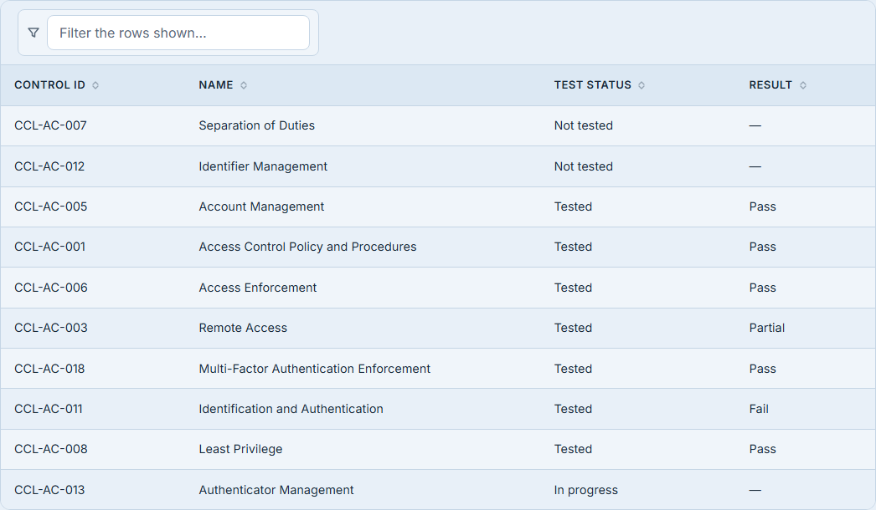This screenshot has width=876, height=510.
Task: Click 'Tested' status in Least Privilege row
Action: pos(573,449)
